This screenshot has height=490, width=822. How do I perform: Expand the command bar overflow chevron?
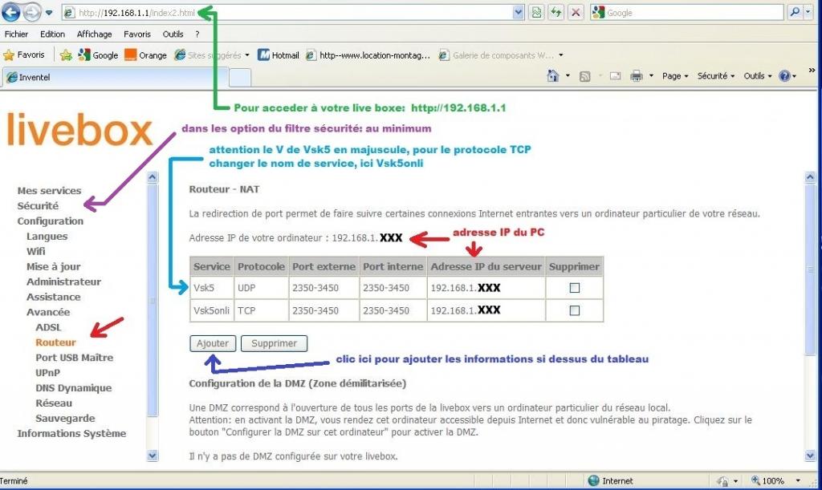pyautogui.click(x=812, y=70)
